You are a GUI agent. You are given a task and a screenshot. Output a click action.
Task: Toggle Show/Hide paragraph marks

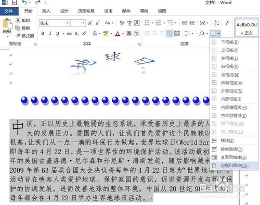click(x=227, y=23)
